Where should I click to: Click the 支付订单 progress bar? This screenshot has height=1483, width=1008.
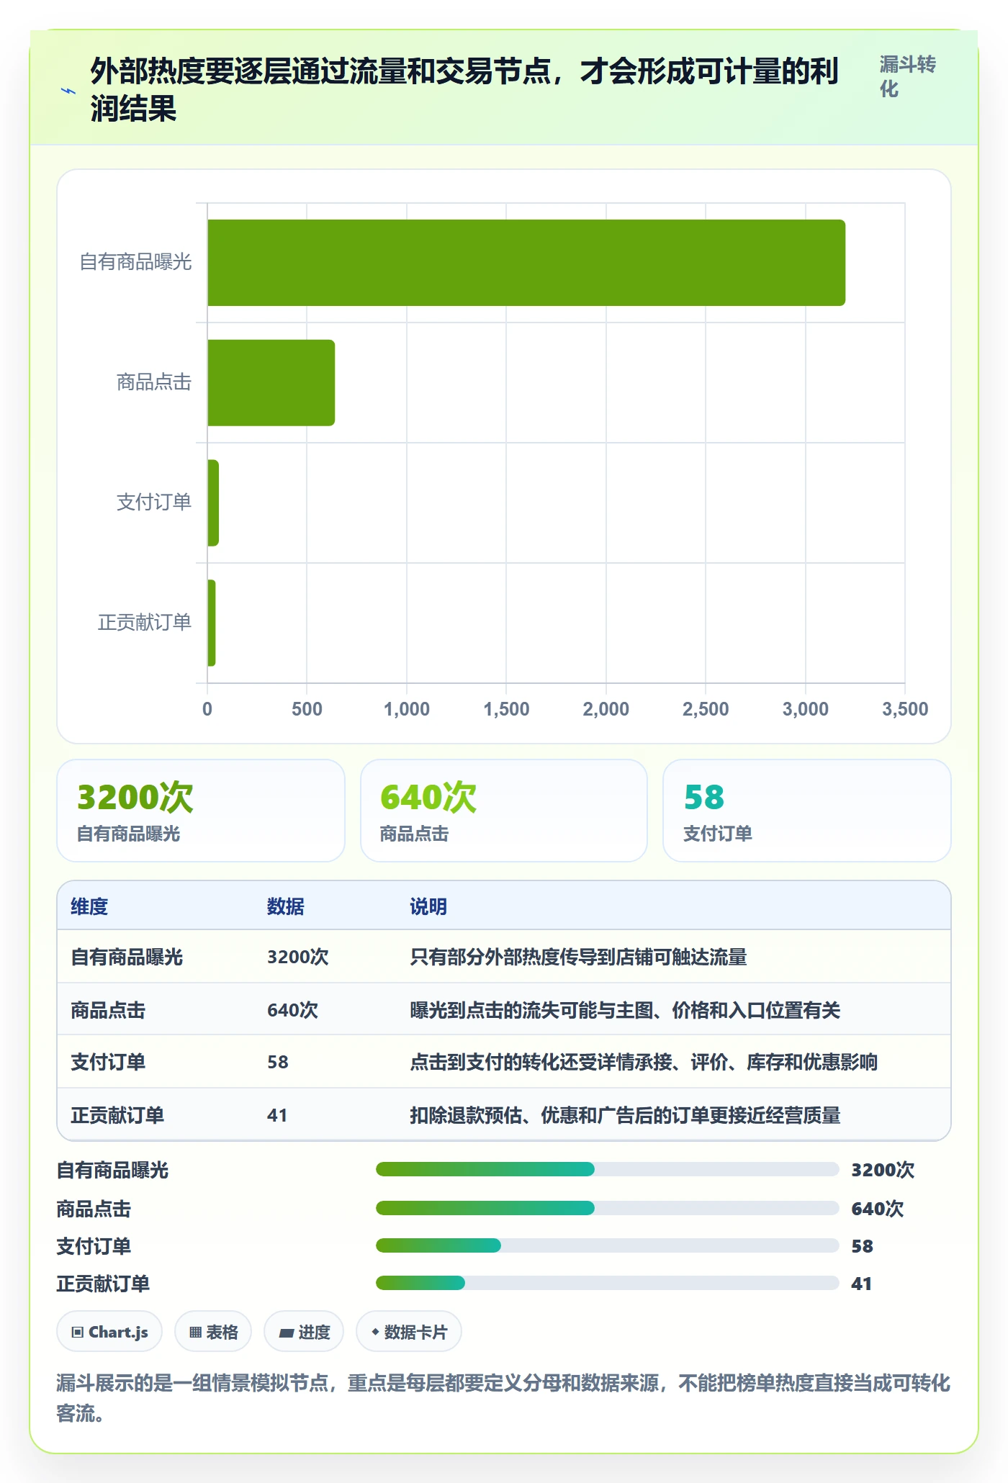pyautogui.click(x=607, y=1245)
